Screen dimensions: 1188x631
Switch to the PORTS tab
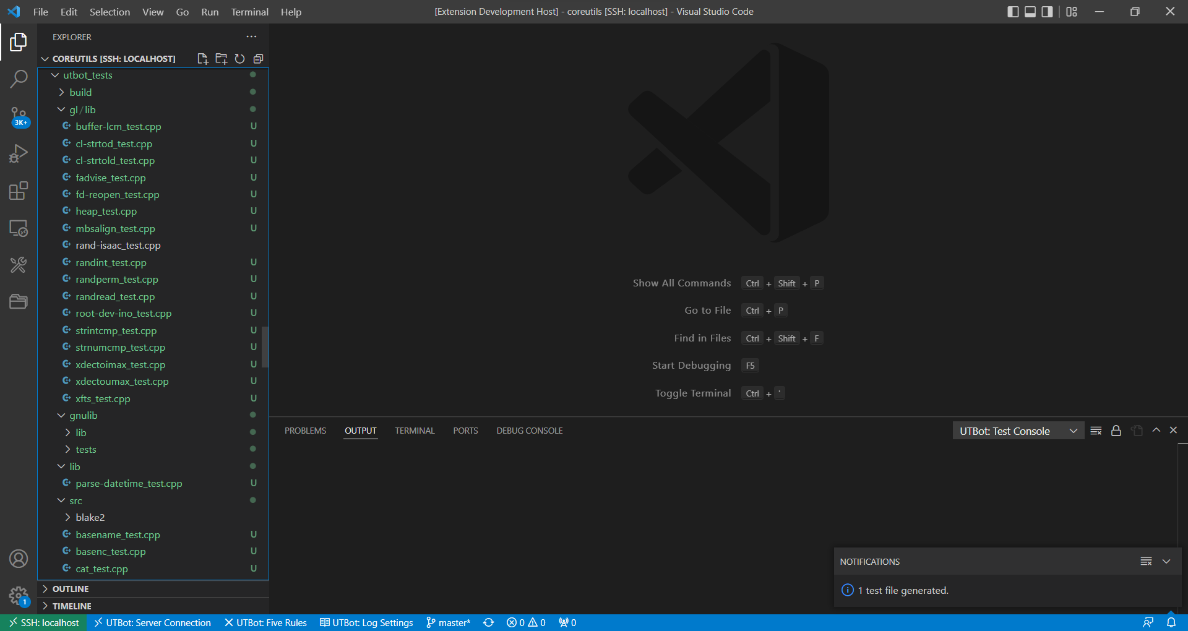465,431
